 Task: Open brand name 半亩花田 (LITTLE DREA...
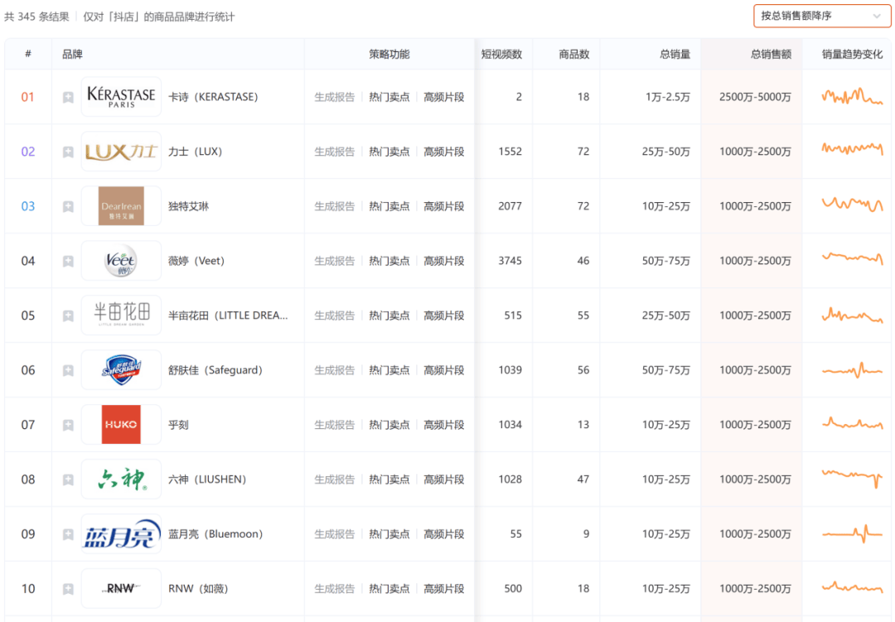point(228,316)
